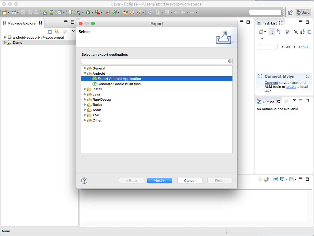Screen dimensions: 314x236
Task: Dismiss the Connect Mylyn notice
Action: click(x=308, y=76)
